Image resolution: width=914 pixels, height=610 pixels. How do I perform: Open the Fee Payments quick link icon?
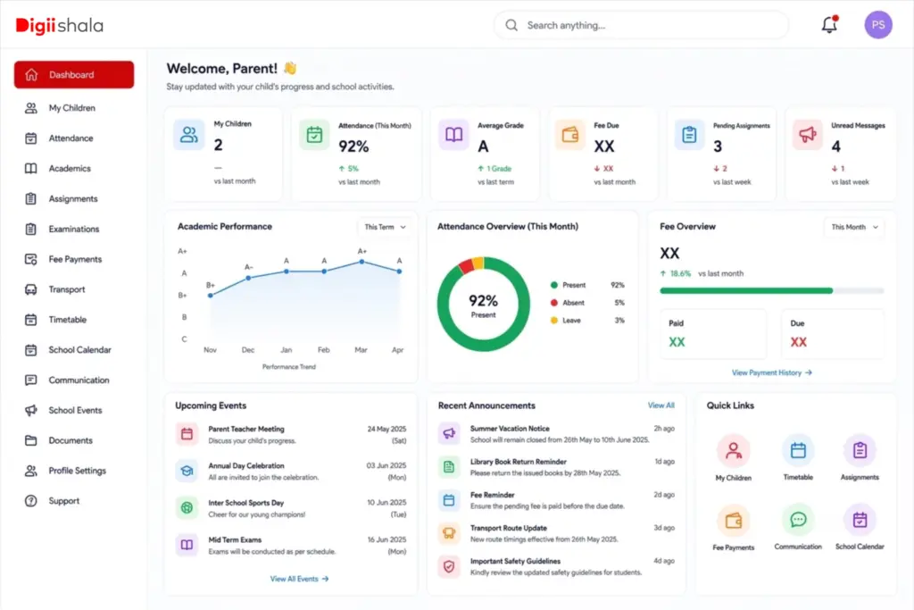tap(734, 520)
